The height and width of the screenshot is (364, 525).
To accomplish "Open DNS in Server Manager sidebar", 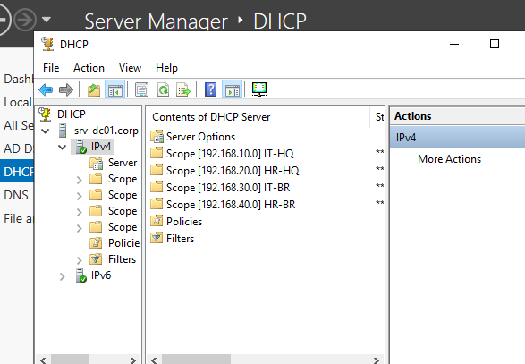I will (x=16, y=195).
